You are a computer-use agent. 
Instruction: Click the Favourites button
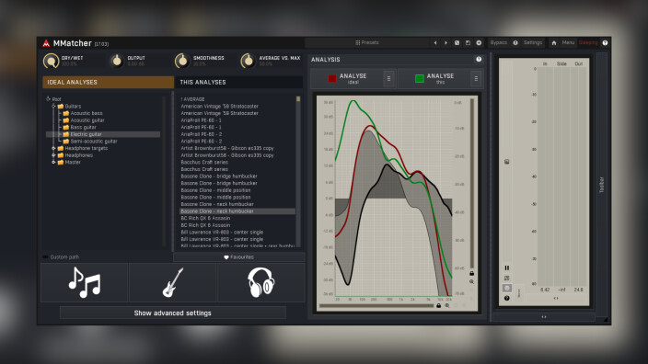pyautogui.click(x=239, y=257)
